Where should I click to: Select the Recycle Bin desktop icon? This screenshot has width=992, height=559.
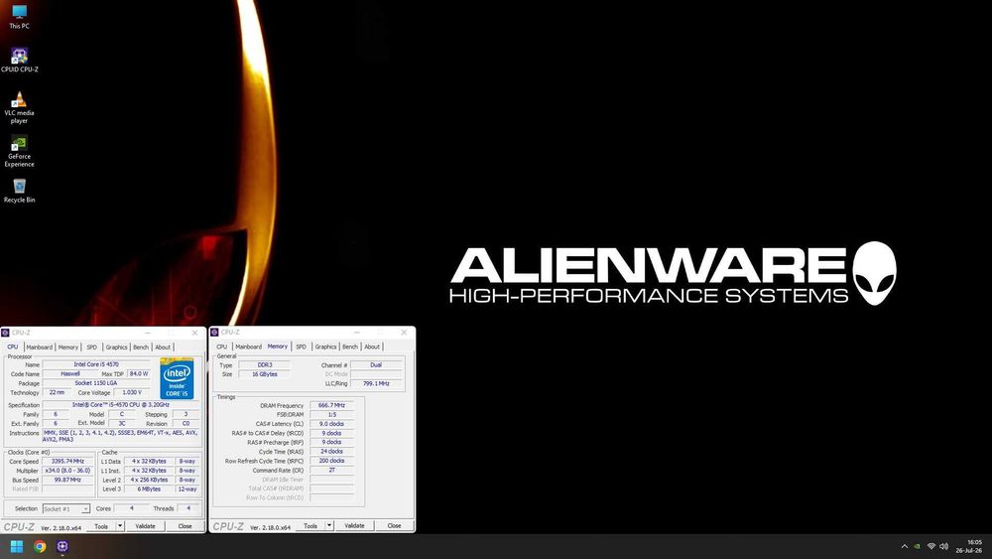[x=19, y=191]
